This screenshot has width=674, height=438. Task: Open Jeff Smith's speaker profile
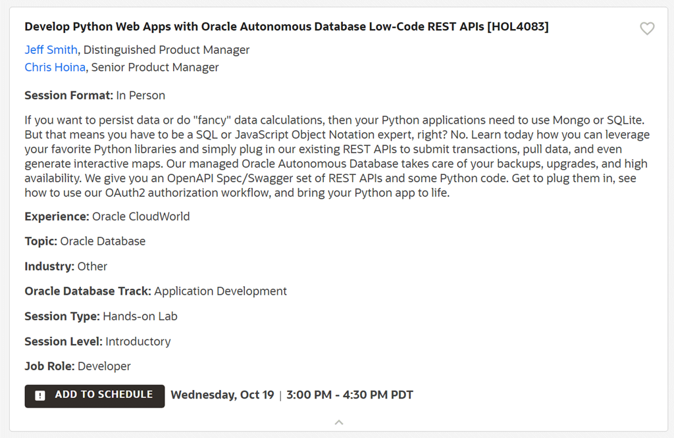click(51, 50)
